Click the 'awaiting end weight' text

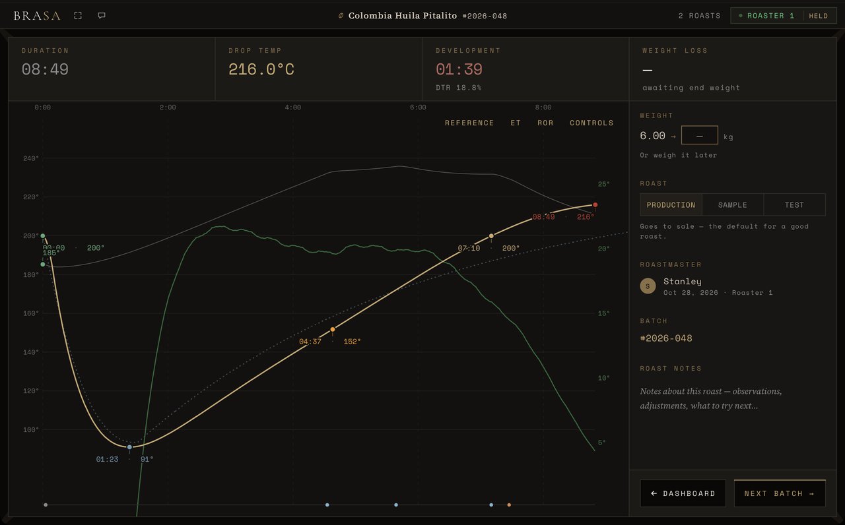(691, 88)
